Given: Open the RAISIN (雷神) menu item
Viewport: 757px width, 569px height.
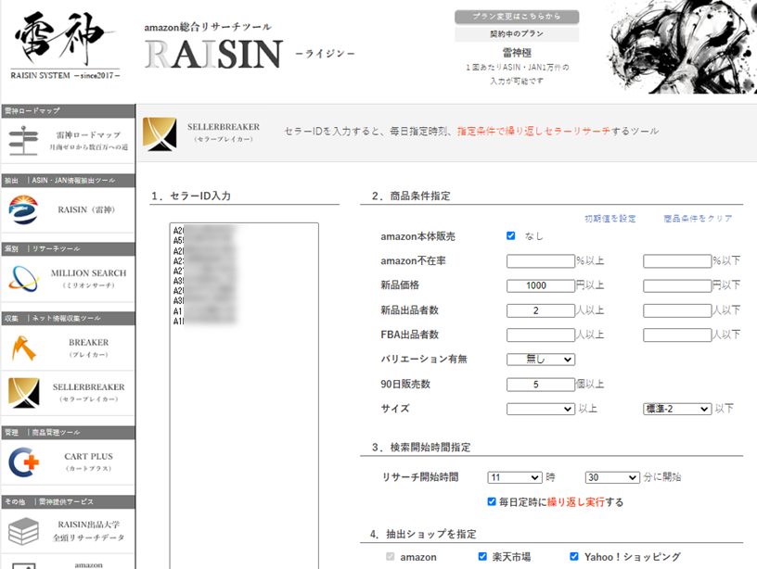Looking at the screenshot, I should tap(68, 209).
